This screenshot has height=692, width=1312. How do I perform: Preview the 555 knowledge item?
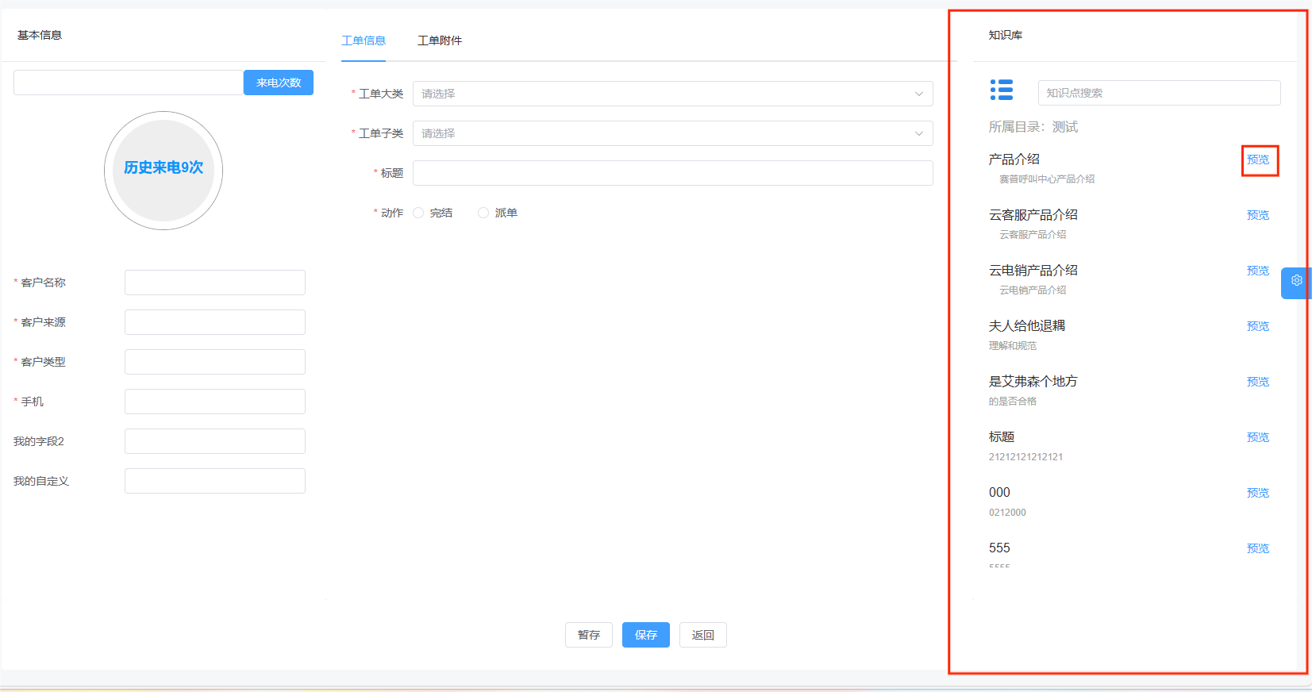coord(1258,548)
